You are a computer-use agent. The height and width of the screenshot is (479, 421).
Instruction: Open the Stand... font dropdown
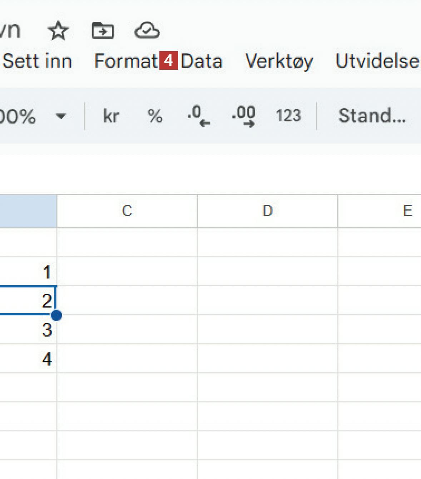pos(372,116)
